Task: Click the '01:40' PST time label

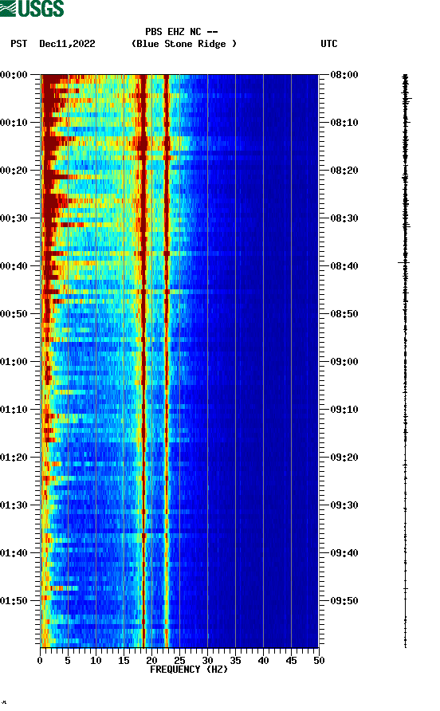Action: [x=14, y=552]
